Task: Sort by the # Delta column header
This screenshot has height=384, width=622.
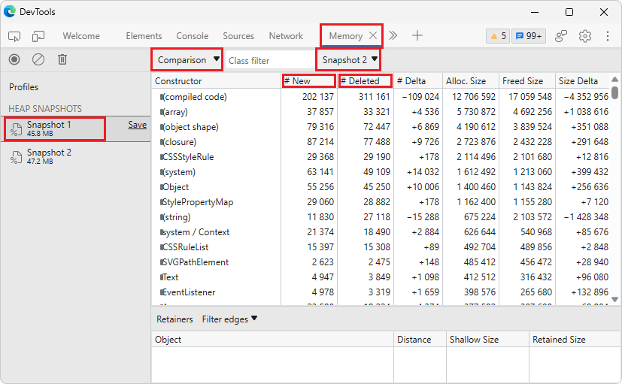Action: [417, 81]
